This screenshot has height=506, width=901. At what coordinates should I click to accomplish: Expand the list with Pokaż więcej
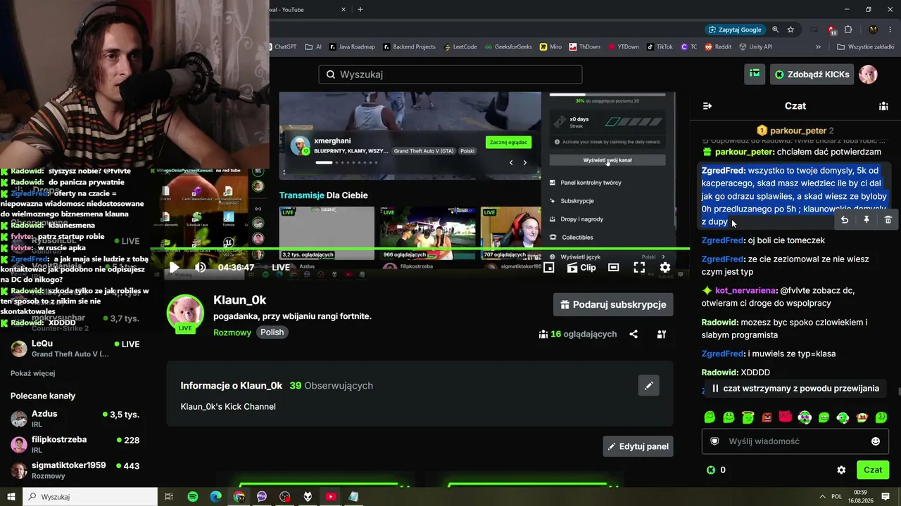(32, 373)
